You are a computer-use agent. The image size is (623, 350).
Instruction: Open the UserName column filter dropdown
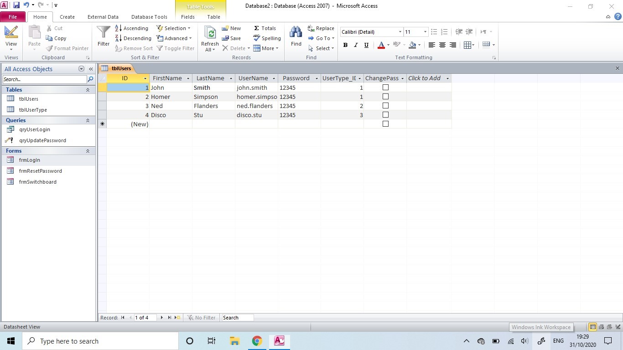tap(274, 78)
